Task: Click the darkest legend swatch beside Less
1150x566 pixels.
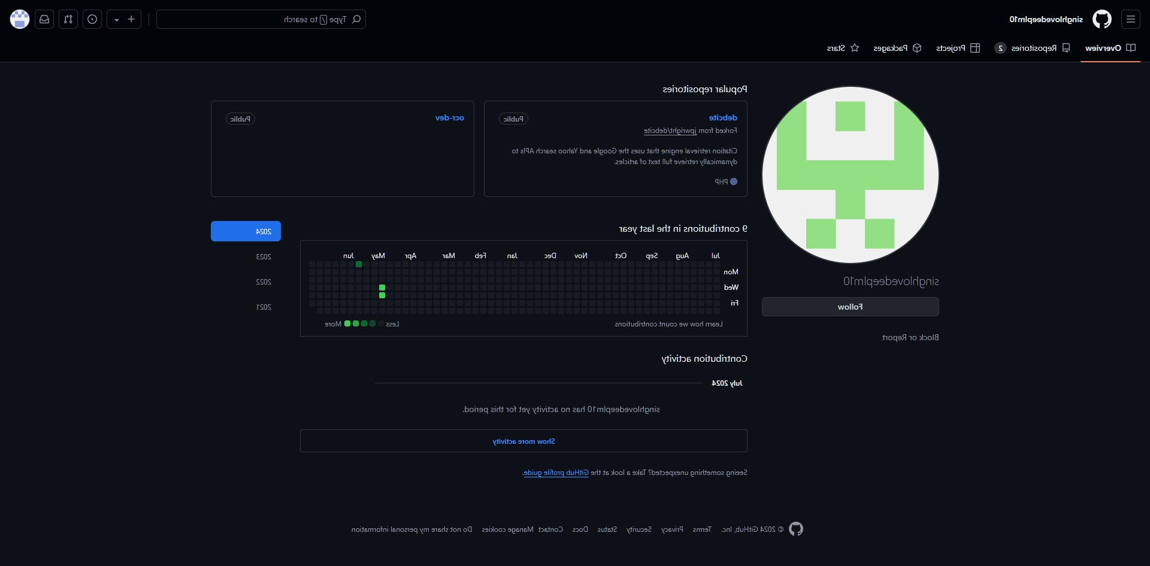Action: 380,323
